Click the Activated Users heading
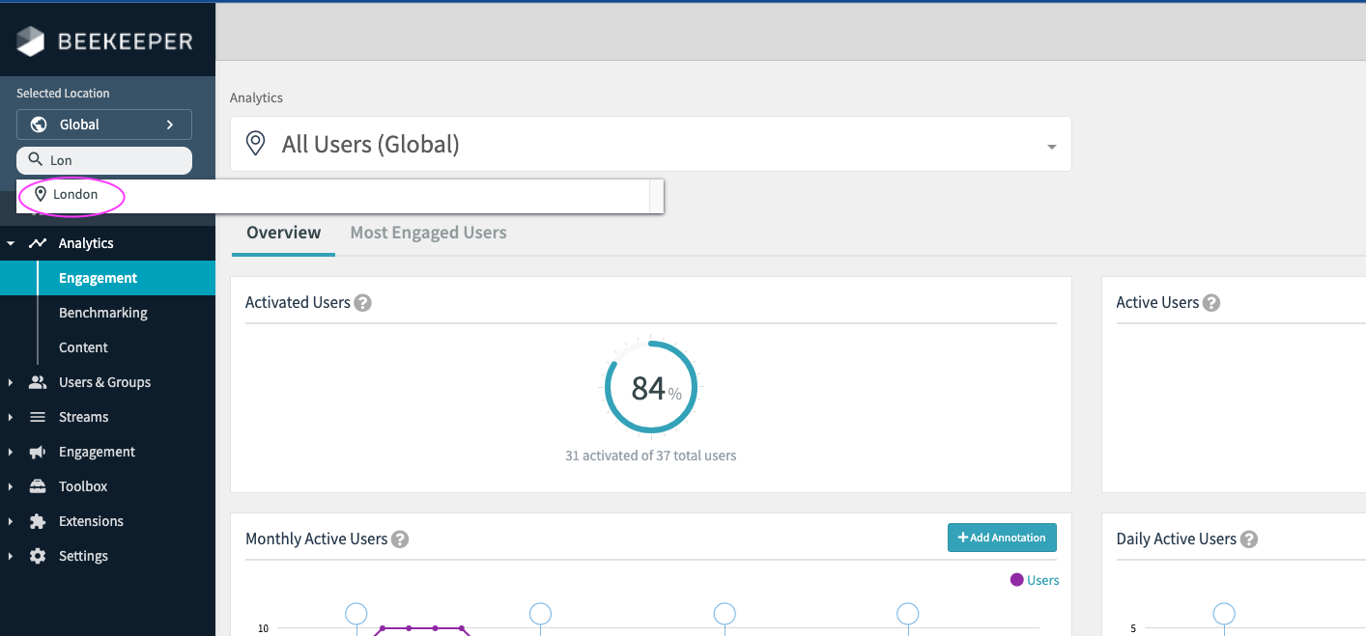The height and width of the screenshot is (636, 1366). coord(298,303)
